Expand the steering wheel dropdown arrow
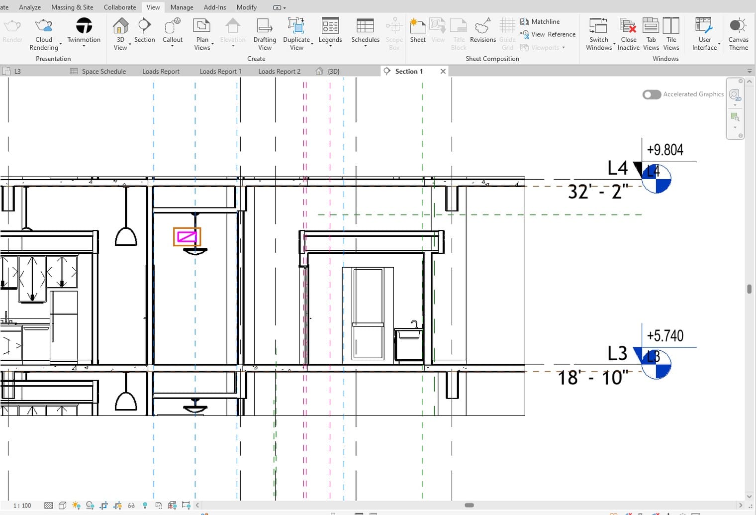756x515 pixels. click(735, 105)
